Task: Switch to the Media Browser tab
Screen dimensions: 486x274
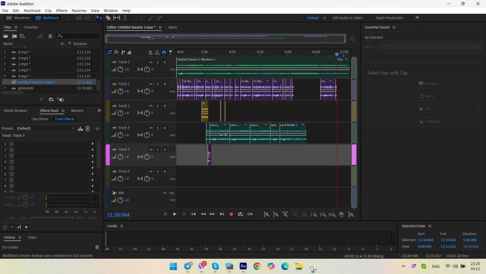Action: tap(16, 110)
